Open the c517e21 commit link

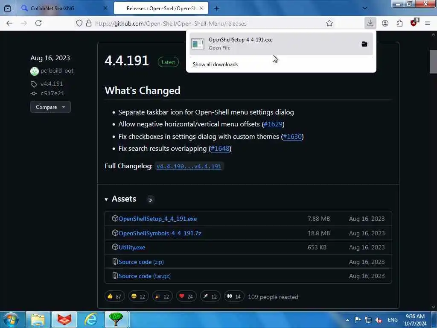52,94
